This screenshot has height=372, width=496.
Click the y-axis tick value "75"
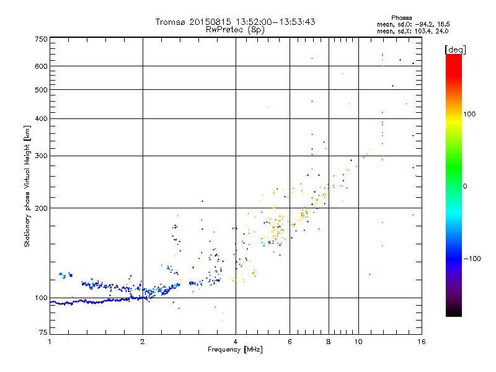[x=43, y=332]
